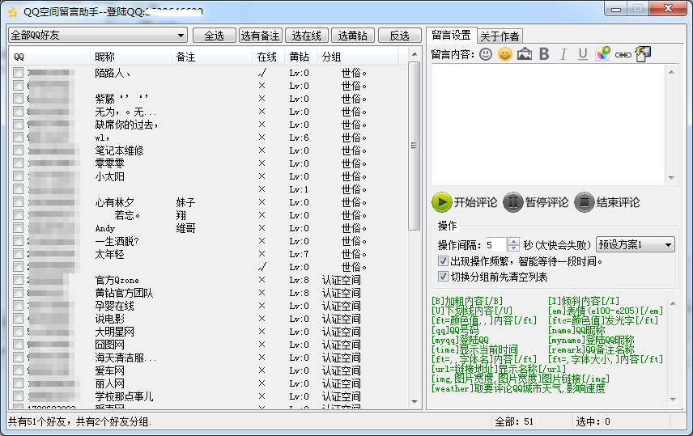
Task: Click the insert picture icon
Action: (524, 54)
